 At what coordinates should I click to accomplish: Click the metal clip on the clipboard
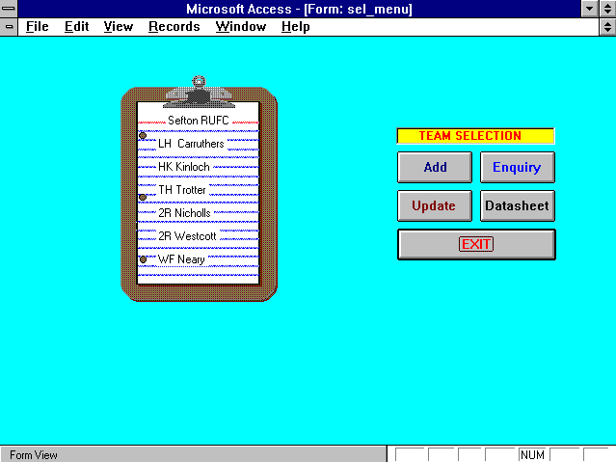point(199,93)
